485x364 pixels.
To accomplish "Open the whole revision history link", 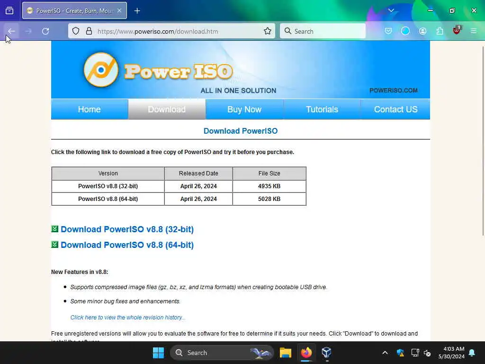I will (128, 317).
